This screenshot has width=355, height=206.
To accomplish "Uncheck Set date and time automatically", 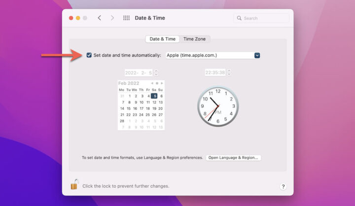I will [89, 55].
